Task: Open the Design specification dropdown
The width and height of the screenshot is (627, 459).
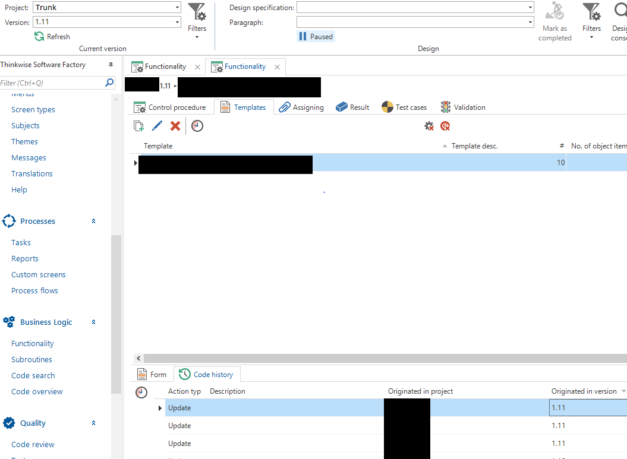Action: click(x=530, y=8)
